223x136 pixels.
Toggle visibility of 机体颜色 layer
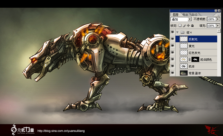(x=172, y=59)
